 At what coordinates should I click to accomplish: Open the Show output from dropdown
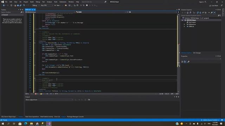click(x=56, y=100)
